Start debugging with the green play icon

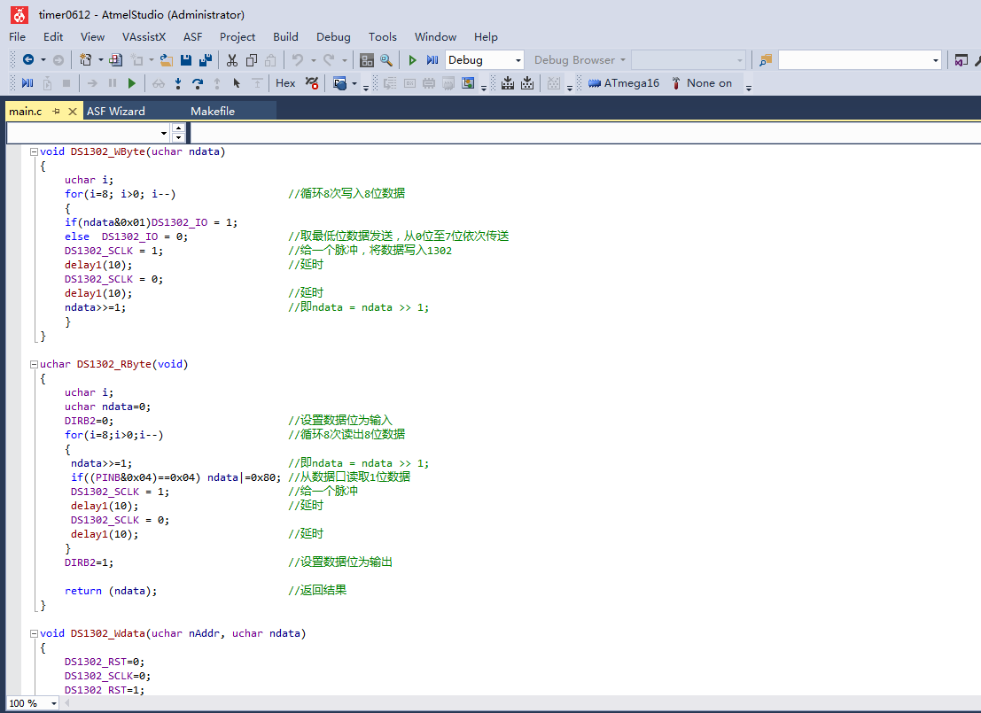coord(411,59)
